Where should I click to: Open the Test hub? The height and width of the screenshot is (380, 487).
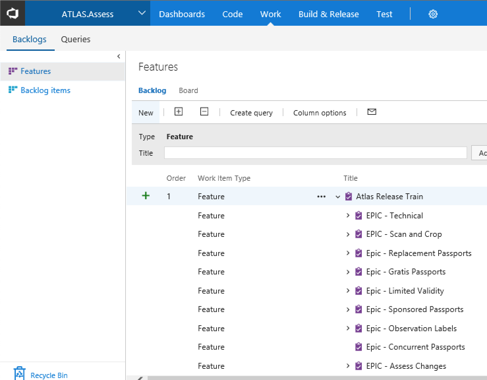384,14
